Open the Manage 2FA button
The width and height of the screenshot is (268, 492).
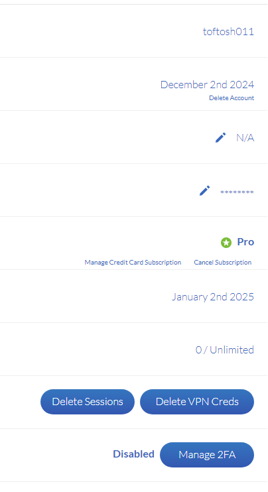pos(207,455)
